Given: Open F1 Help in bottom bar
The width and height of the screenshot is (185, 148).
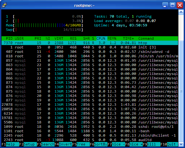Looking at the screenshot, I should [x=10, y=144].
